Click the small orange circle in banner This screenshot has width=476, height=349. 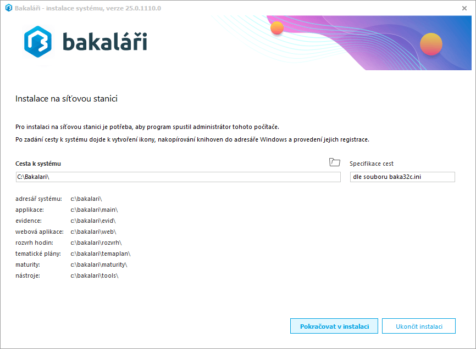click(x=277, y=28)
